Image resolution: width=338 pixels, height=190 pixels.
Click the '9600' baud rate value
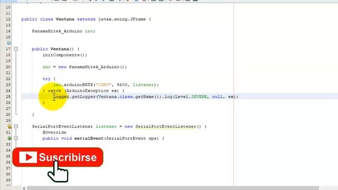click(x=122, y=84)
